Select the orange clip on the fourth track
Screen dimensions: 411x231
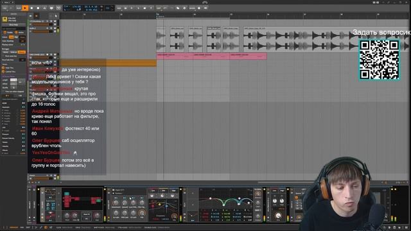coord(108,63)
